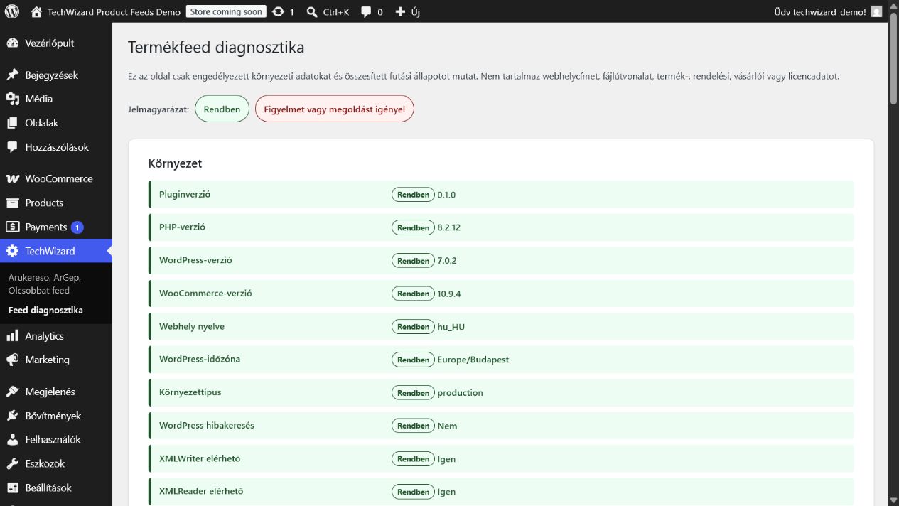Click the Bejegyzések pin icon
The width and height of the screenshot is (899, 506).
click(12, 75)
